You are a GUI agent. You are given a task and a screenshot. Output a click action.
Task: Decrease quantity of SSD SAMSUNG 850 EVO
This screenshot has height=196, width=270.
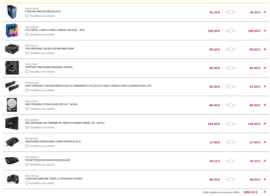click(226, 124)
